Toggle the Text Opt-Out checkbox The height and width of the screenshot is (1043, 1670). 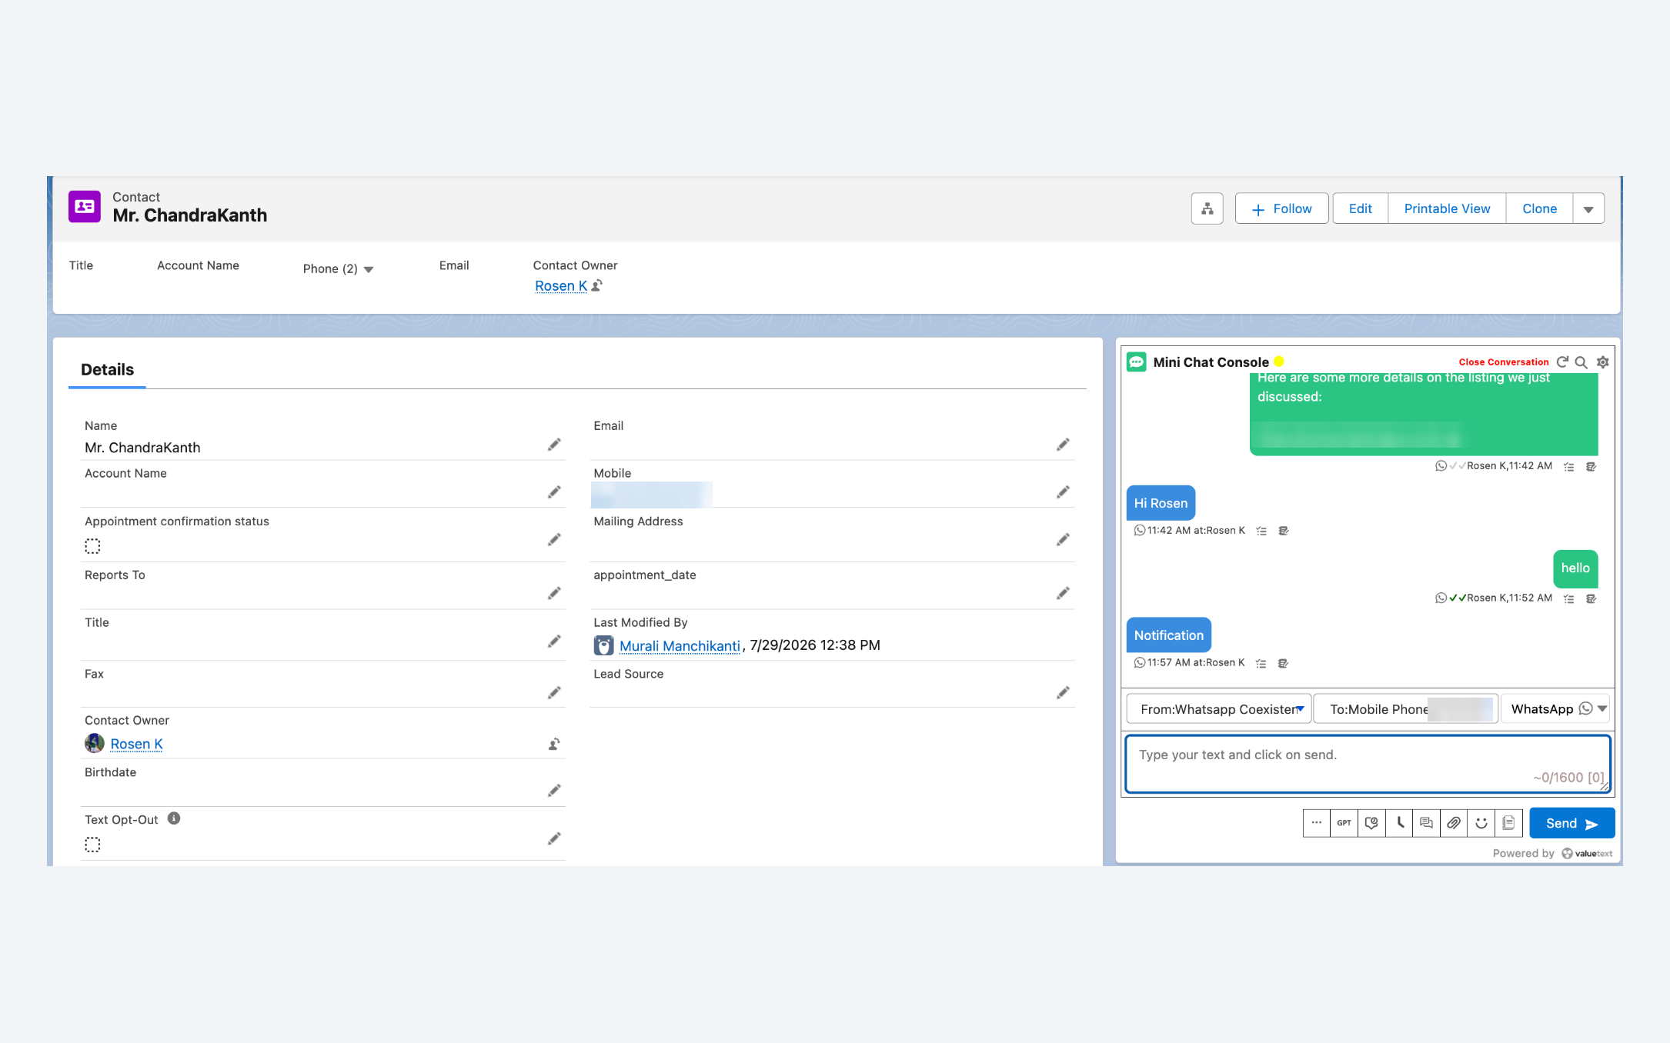(x=92, y=845)
